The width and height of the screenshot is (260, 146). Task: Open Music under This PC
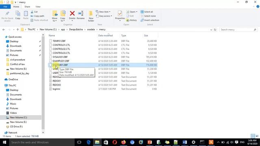click(x=13, y=104)
